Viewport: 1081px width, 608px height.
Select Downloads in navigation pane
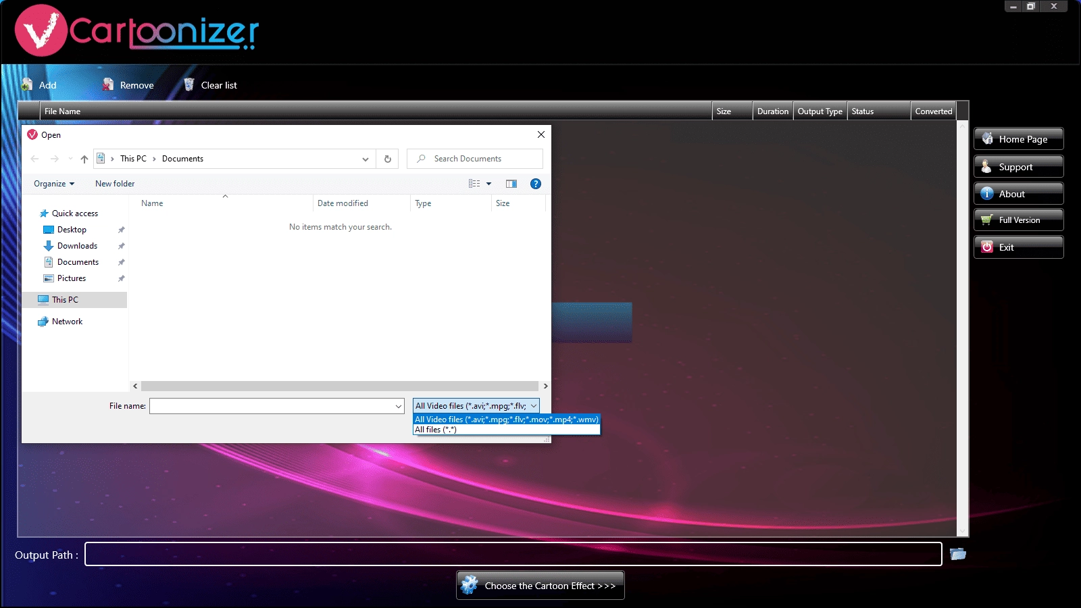(77, 246)
